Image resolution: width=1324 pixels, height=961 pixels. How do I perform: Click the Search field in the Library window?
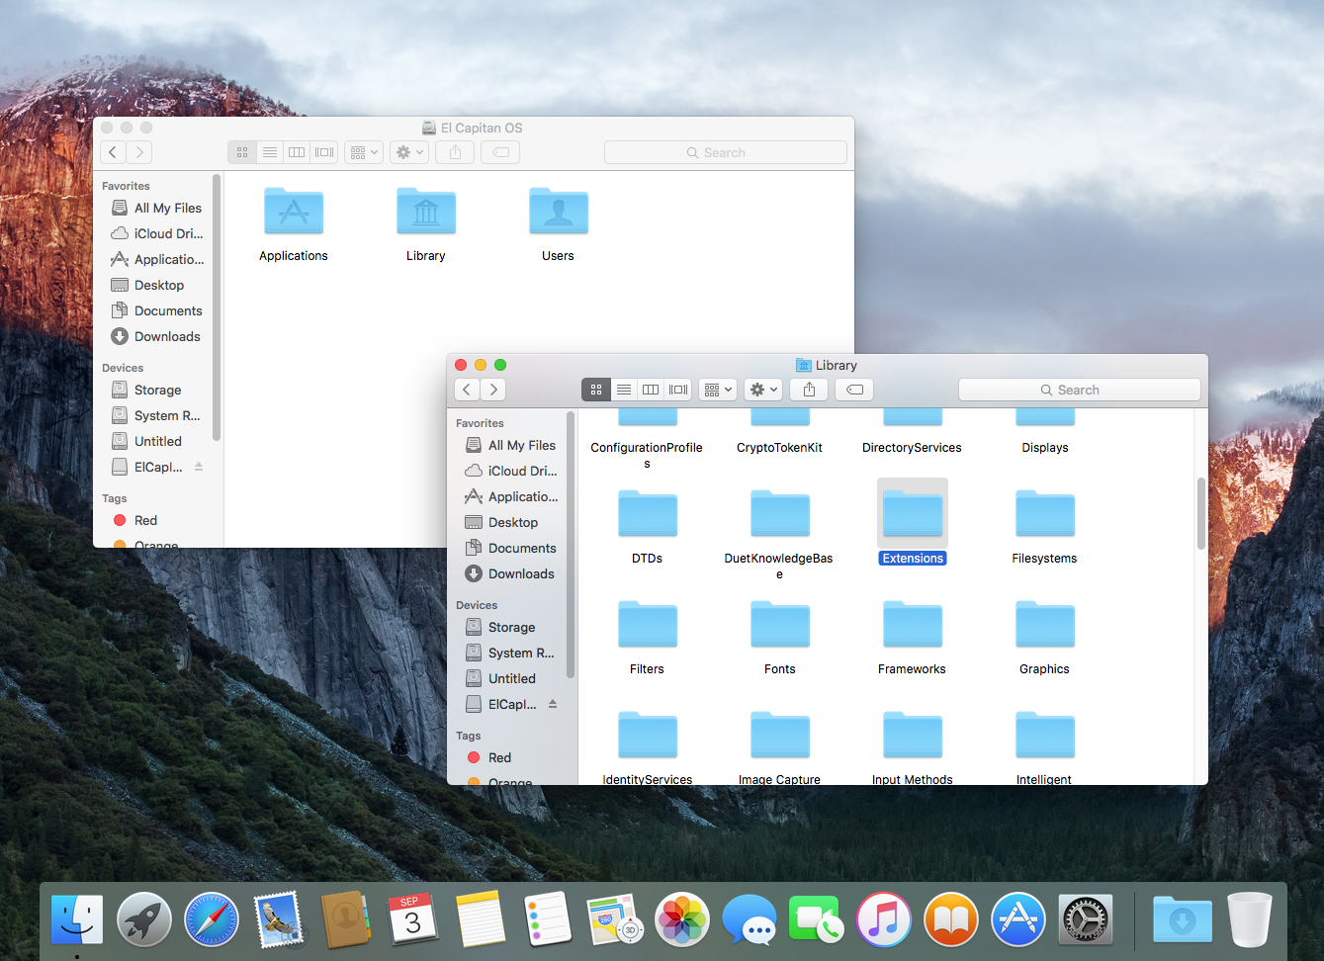[1079, 390]
